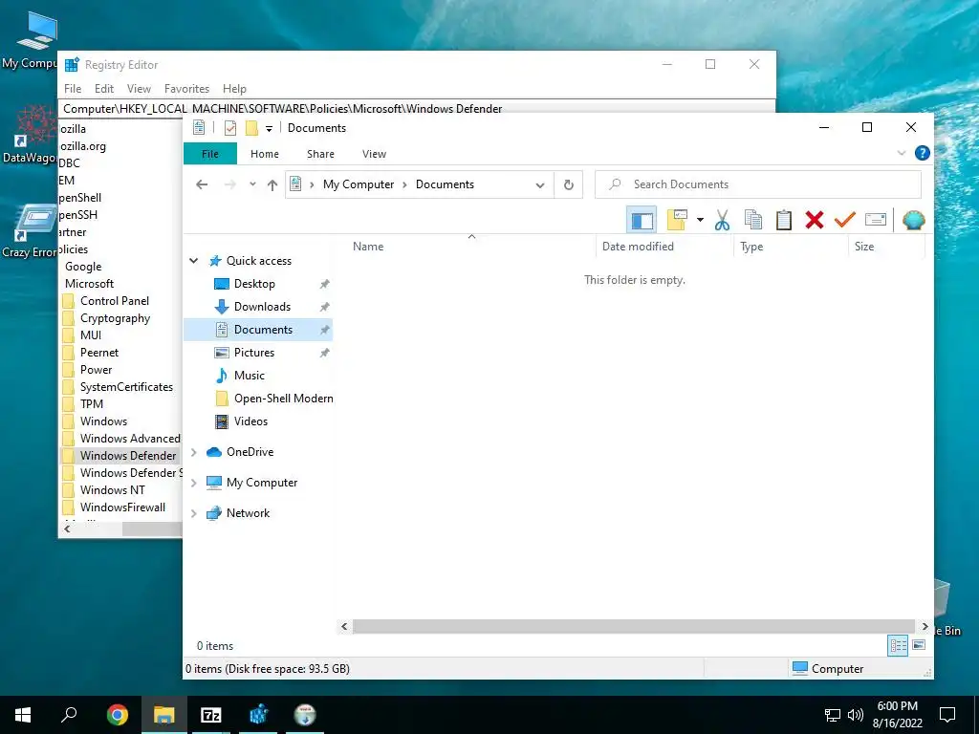Expand the ribbon chevron

pos(901,153)
